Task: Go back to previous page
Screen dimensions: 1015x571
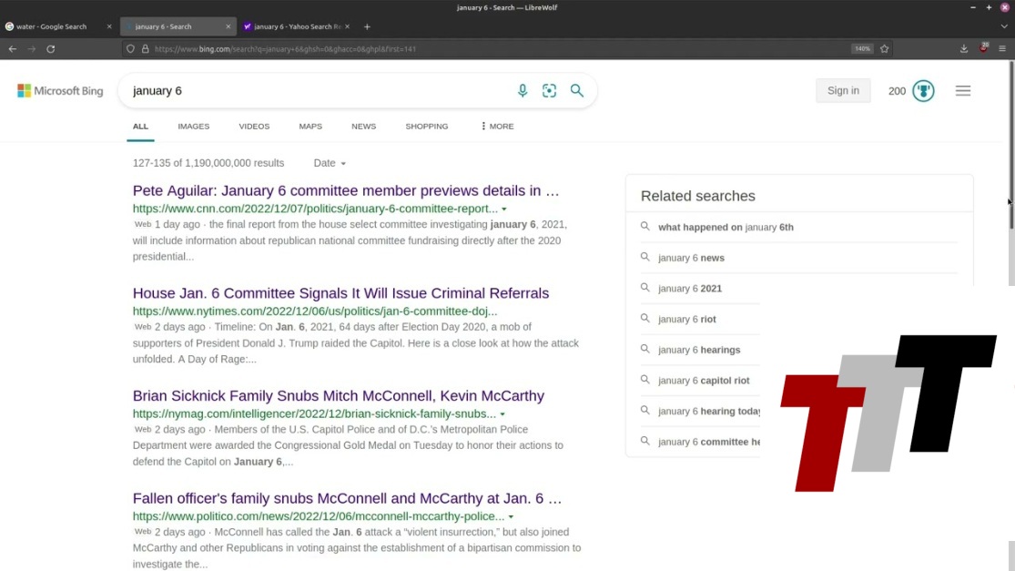Action: click(x=13, y=48)
